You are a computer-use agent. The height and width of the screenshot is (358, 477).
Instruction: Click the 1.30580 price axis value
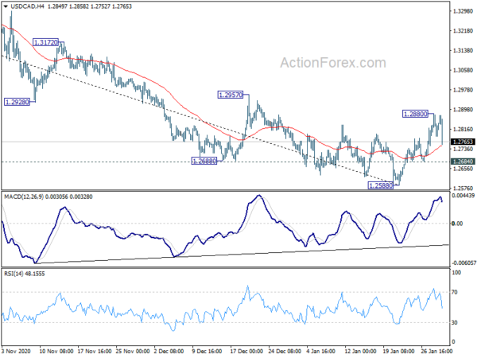click(x=463, y=70)
